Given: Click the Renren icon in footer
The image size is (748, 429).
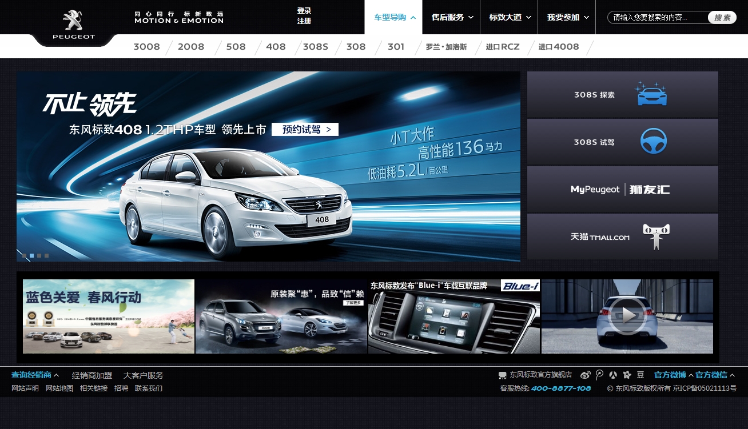Looking at the screenshot, I should [613, 375].
